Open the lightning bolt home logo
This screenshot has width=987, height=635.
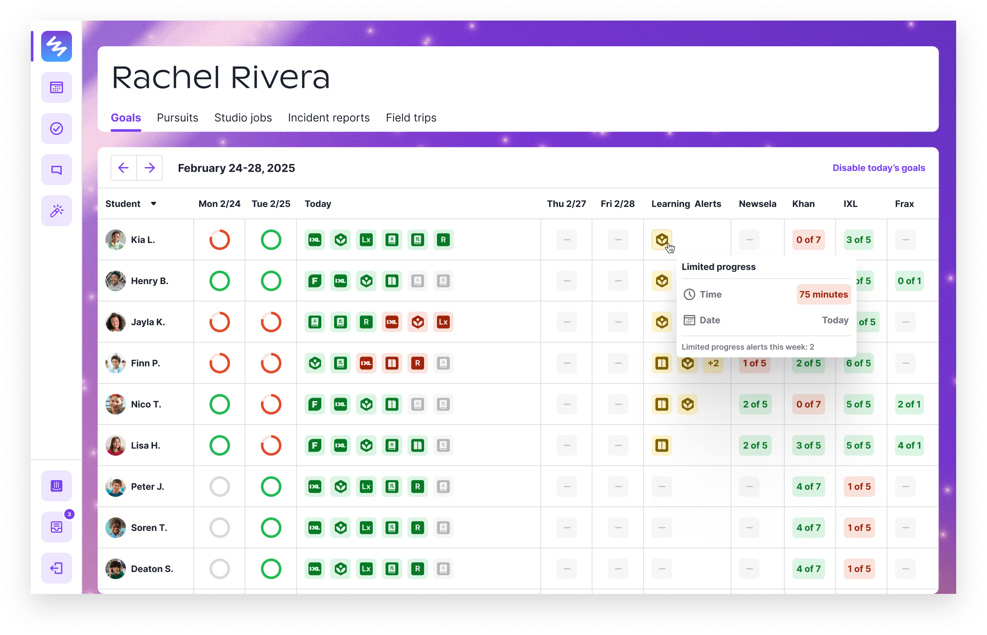point(57,46)
